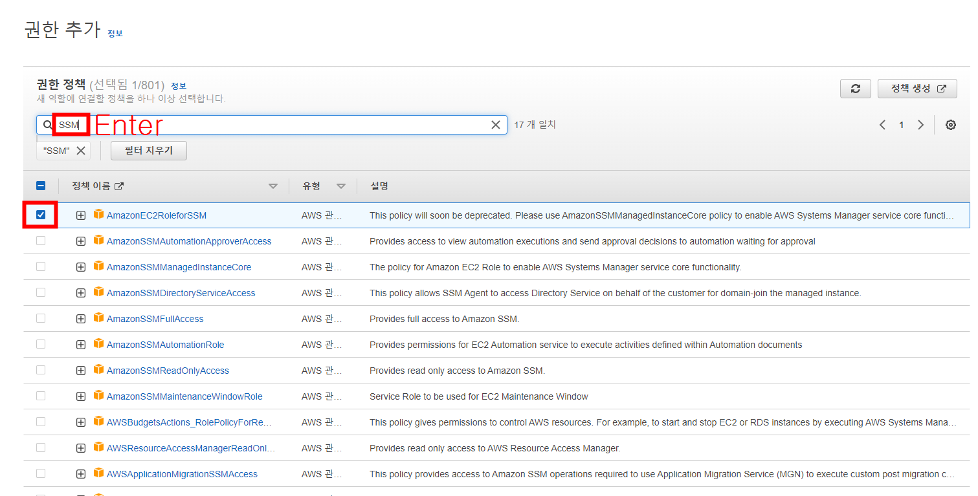Viewport: 978px width, 496px height.
Task: Click "17 개 일치" match count text
Action: 535,124
